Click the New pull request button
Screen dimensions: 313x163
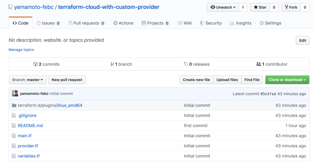tap(67, 80)
